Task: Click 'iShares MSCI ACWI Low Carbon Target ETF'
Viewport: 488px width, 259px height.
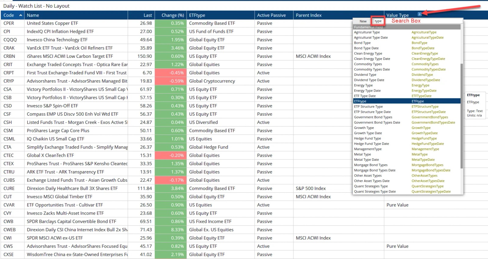Action: [70, 56]
